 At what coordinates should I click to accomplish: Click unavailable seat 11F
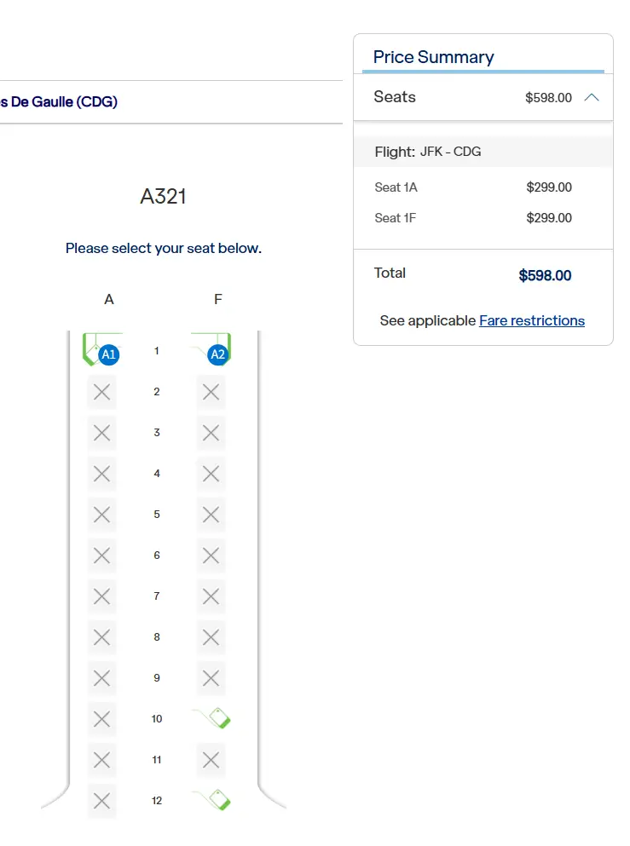click(x=211, y=760)
